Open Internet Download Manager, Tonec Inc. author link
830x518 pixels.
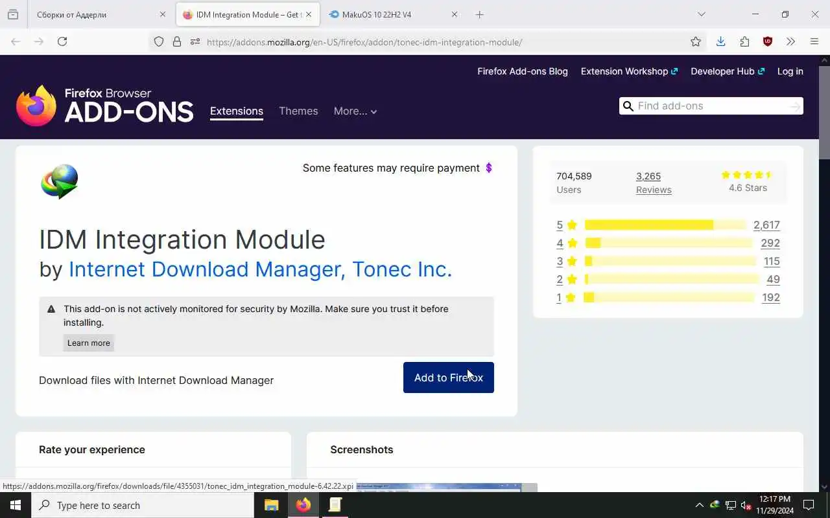point(260,269)
